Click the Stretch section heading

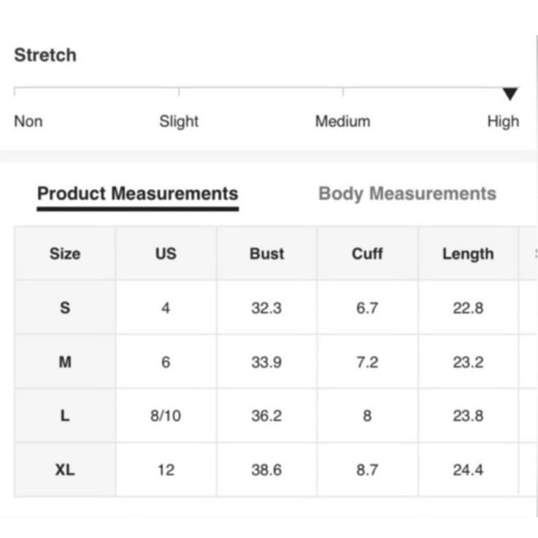(45, 55)
